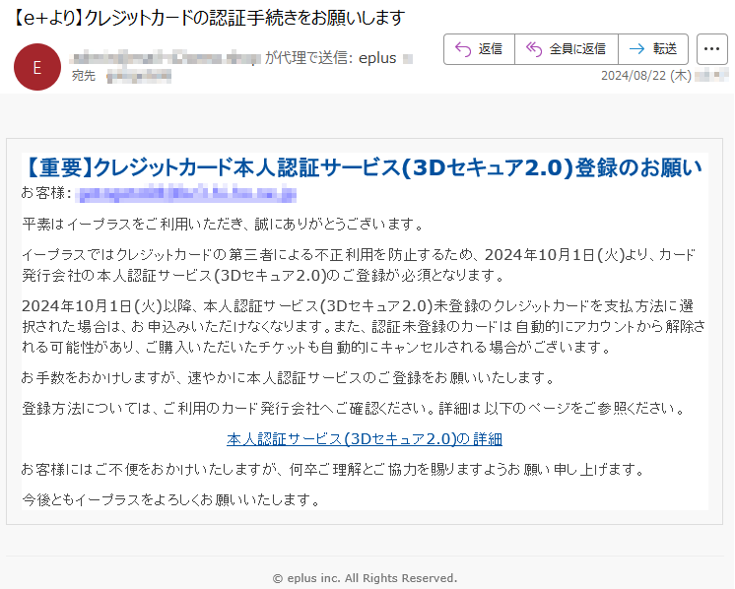Click the text が代理で送信 in the sender line
735x589 pixels.
307,58
